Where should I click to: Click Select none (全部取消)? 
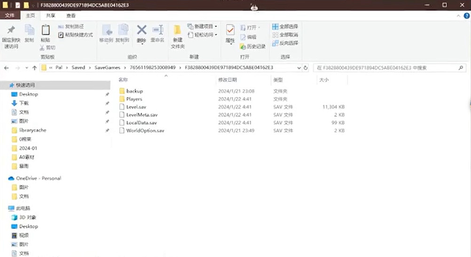pos(285,35)
